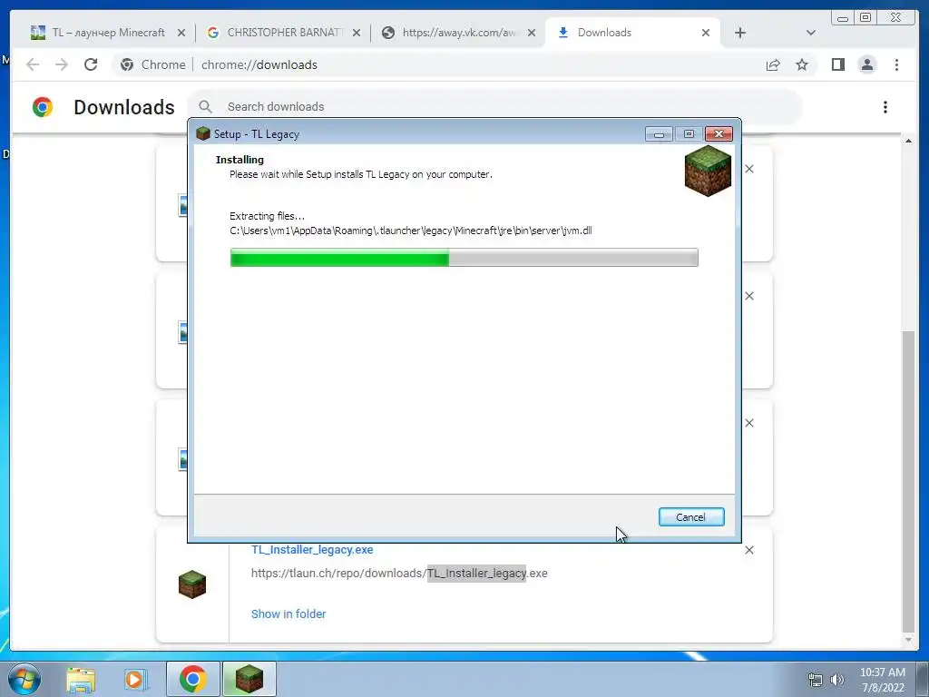
Task: Reload the current page
Action: click(x=91, y=64)
